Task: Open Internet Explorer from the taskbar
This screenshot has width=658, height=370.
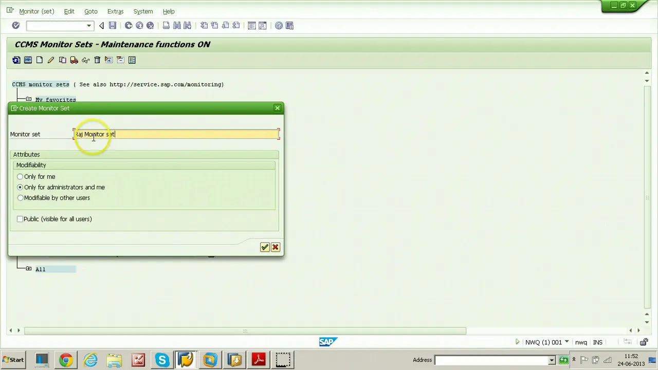Action: click(x=90, y=360)
